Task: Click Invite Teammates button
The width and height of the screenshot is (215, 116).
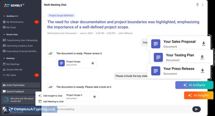Action: click(21, 85)
